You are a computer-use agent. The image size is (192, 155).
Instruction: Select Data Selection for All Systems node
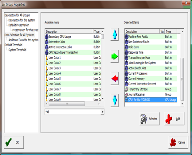coord(21,35)
